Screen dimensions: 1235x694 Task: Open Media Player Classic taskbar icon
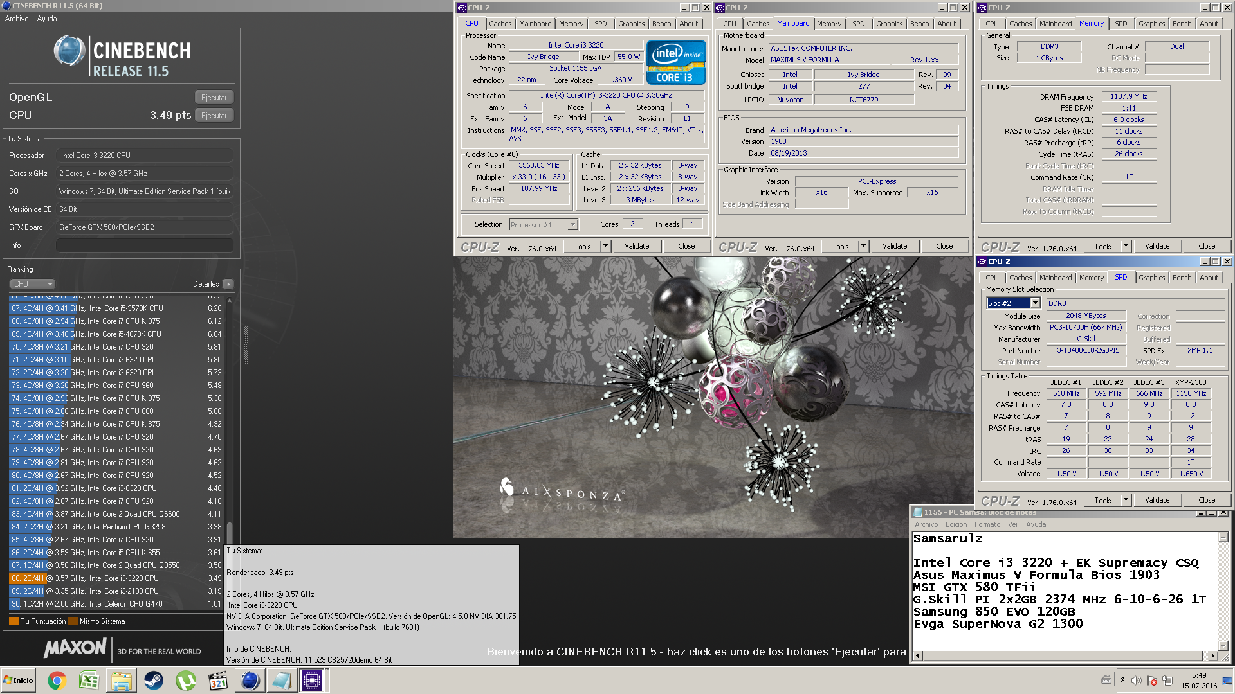218,681
